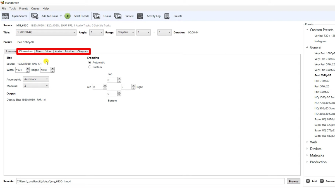This screenshot has width=335, height=188.
Task: Open the Presets menu in menu bar
Action: pos(23,8)
